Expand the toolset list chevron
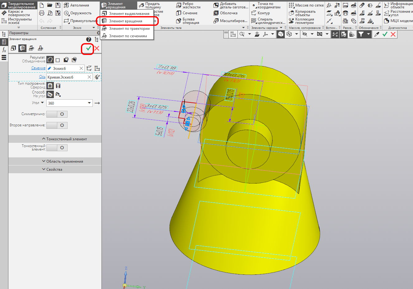 coord(19,27)
